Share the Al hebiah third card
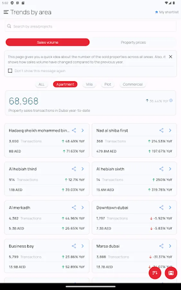This screenshot has width=181, height=290. click(74, 169)
